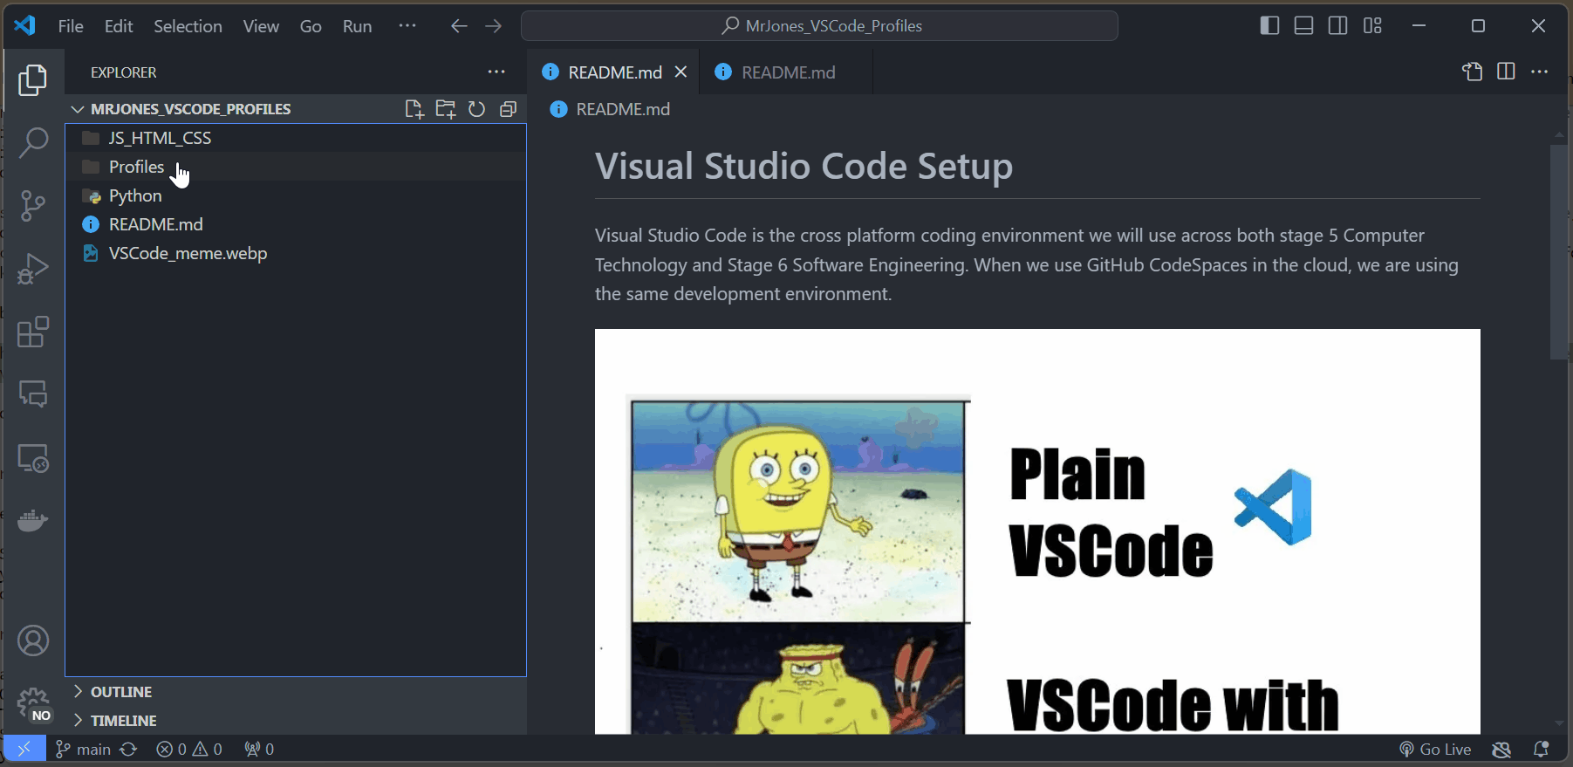
Task: Expand the Python folder
Action: (x=296, y=195)
